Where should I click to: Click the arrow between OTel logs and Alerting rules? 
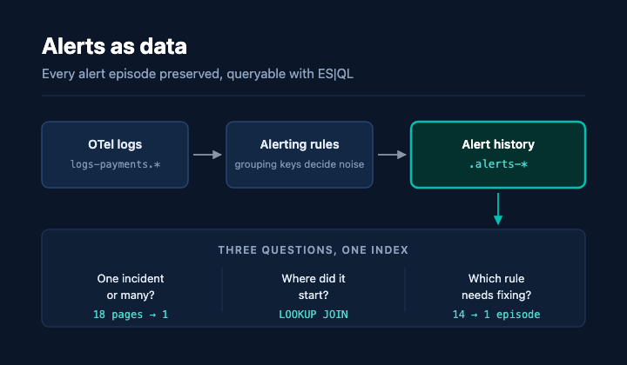tap(207, 155)
